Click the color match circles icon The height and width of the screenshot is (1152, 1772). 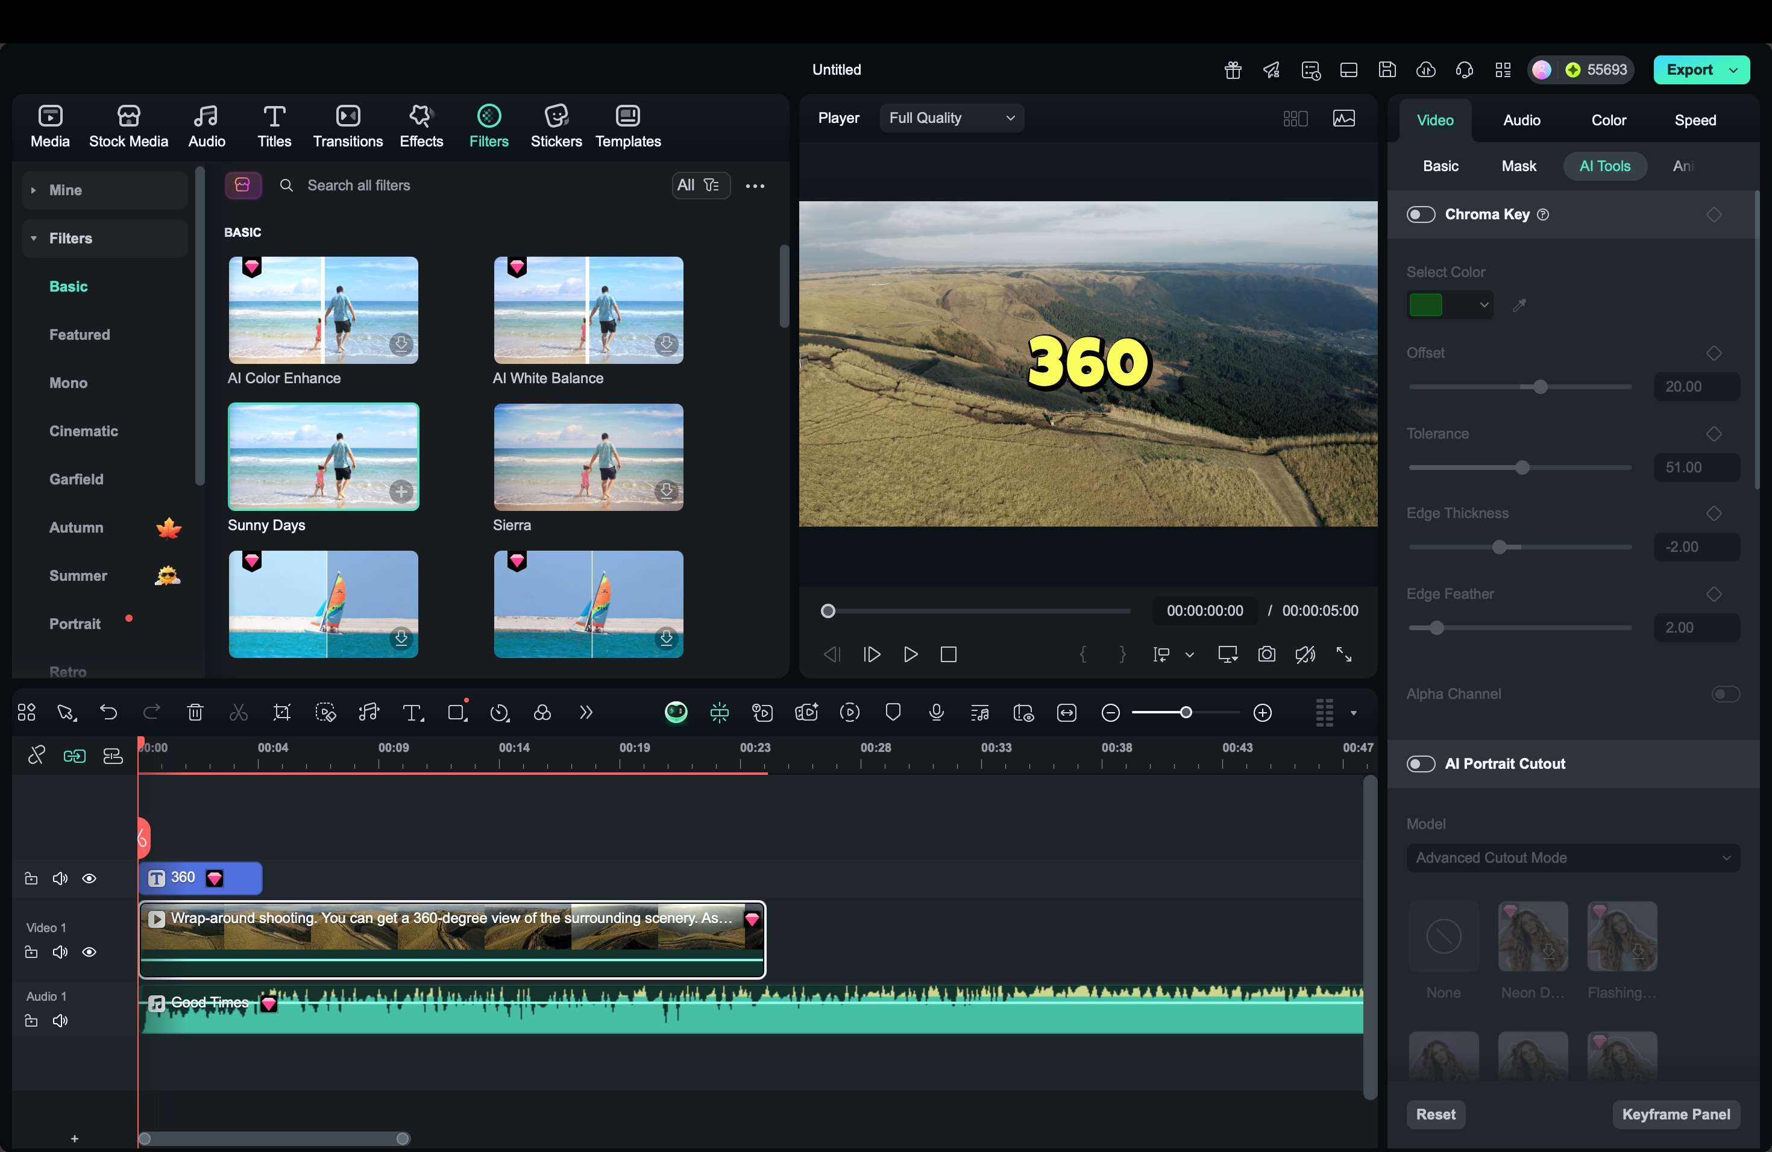click(x=543, y=712)
